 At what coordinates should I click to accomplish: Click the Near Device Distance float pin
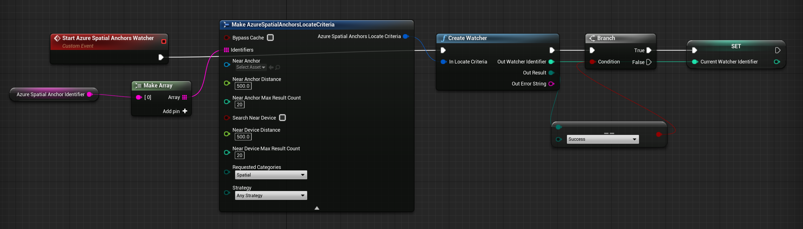point(227,134)
